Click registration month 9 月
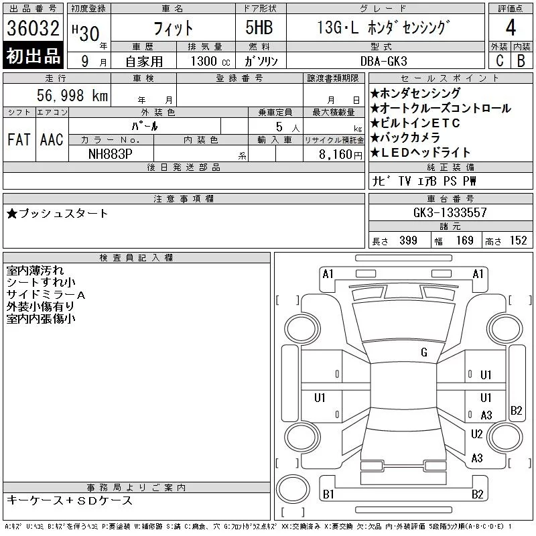 coord(94,62)
